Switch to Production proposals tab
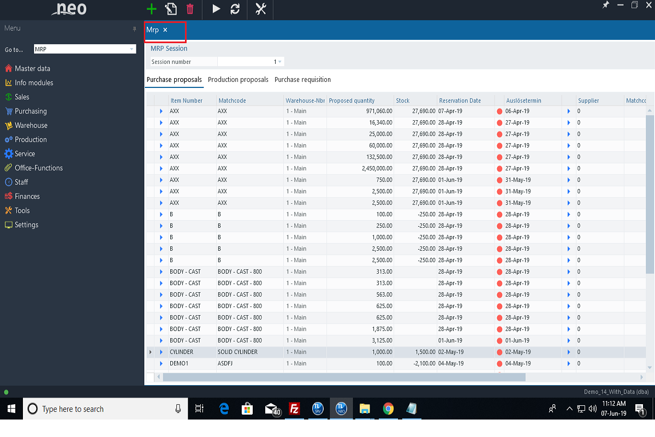Screen dimensions: 655x437 pos(238,80)
